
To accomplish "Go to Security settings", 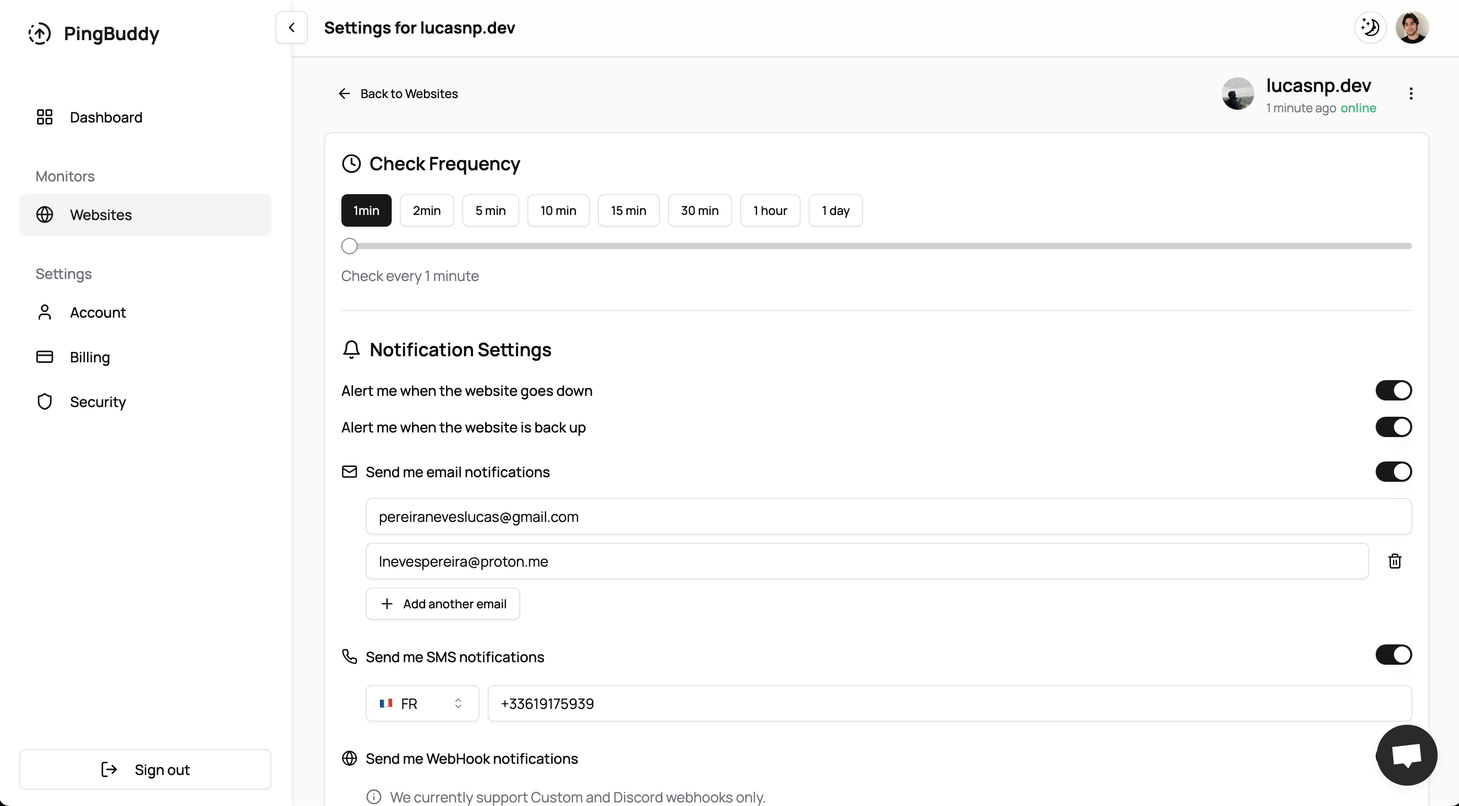I will pos(145,401).
